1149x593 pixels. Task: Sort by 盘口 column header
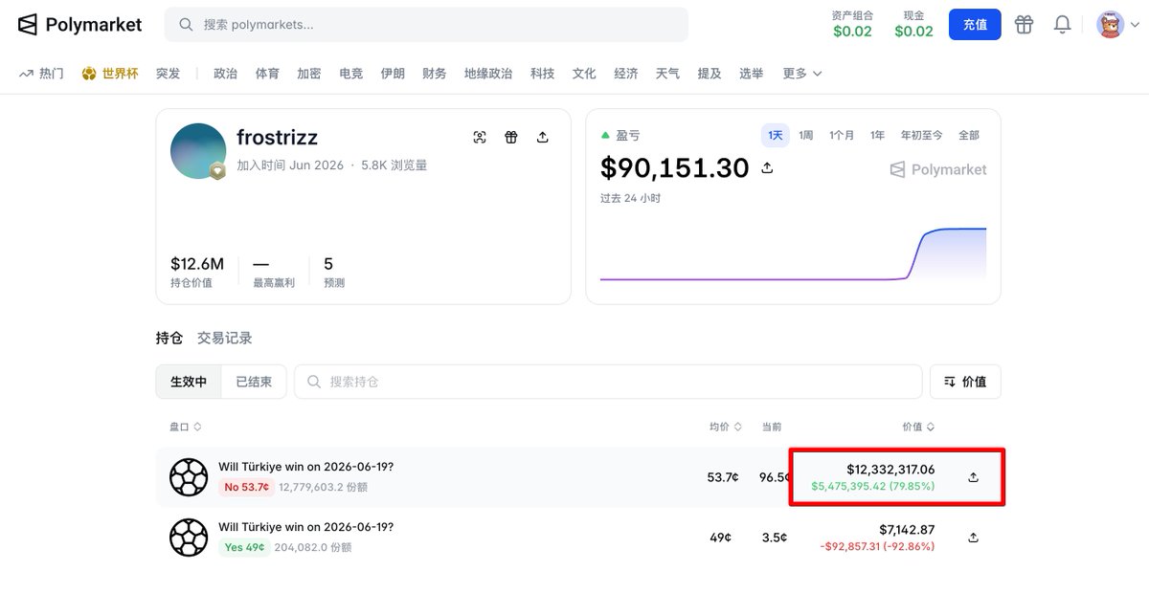(186, 427)
